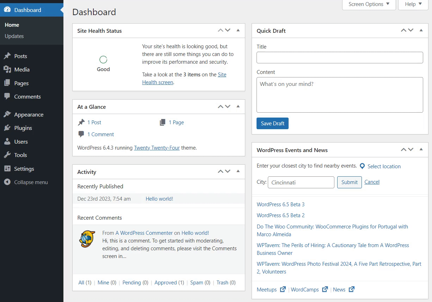Click the Posts pushpin icon
The image size is (432, 302).
tap(7, 56)
